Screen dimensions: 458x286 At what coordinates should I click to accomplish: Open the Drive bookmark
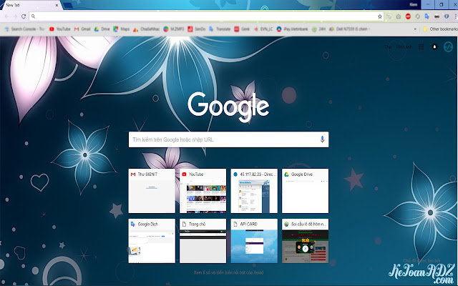102,29
